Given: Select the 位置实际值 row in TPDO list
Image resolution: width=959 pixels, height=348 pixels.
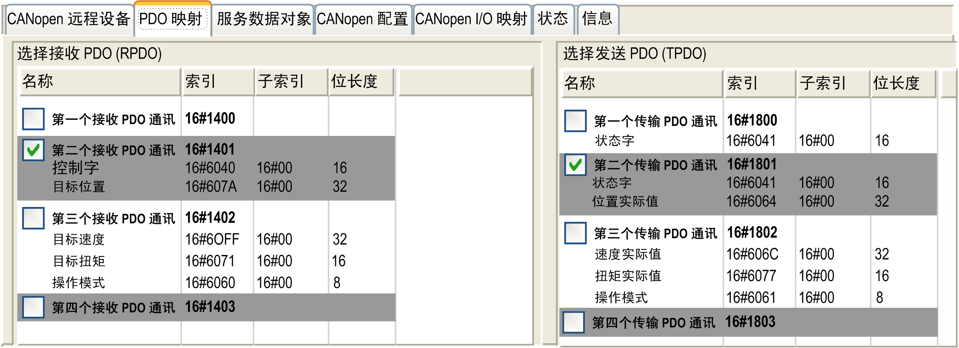Looking at the screenshot, I should (x=625, y=202).
